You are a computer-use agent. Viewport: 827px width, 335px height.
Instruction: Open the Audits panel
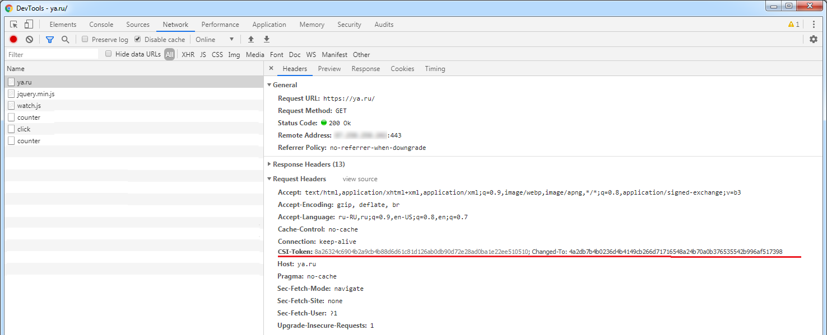[384, 25]
